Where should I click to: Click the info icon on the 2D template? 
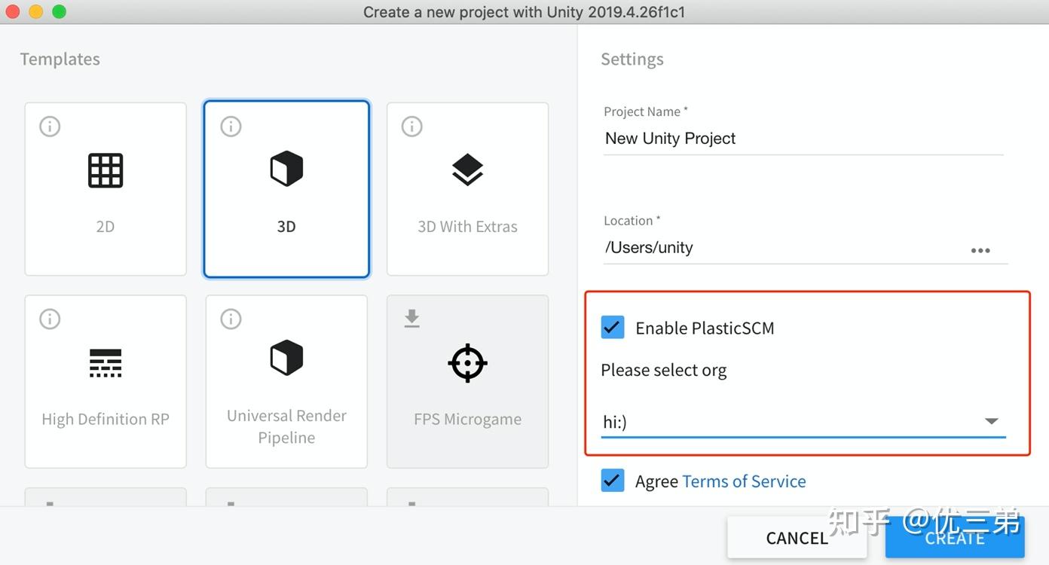click(49, 126)
